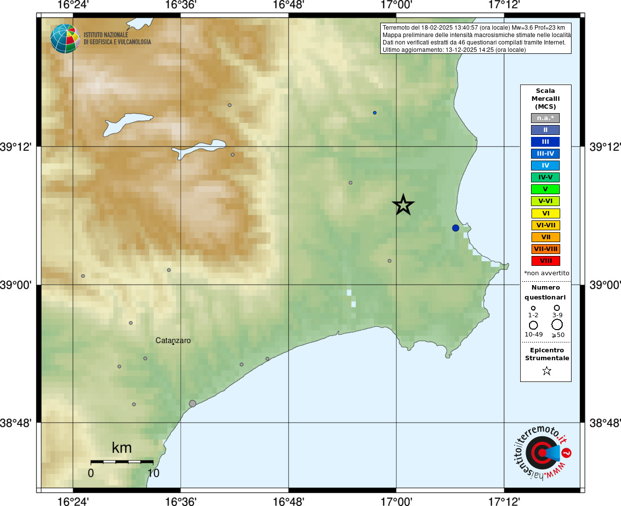Click the 1-2 questionnaires circle in the legend
Image resolution: width=621 pixels, height=506 pixels.
533,308
